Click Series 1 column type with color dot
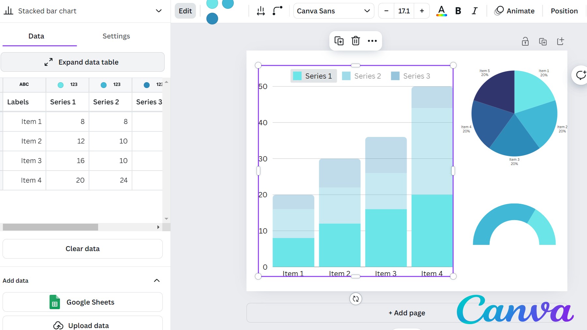This screenshot has width=587, height=330. [x=68, y=84]
